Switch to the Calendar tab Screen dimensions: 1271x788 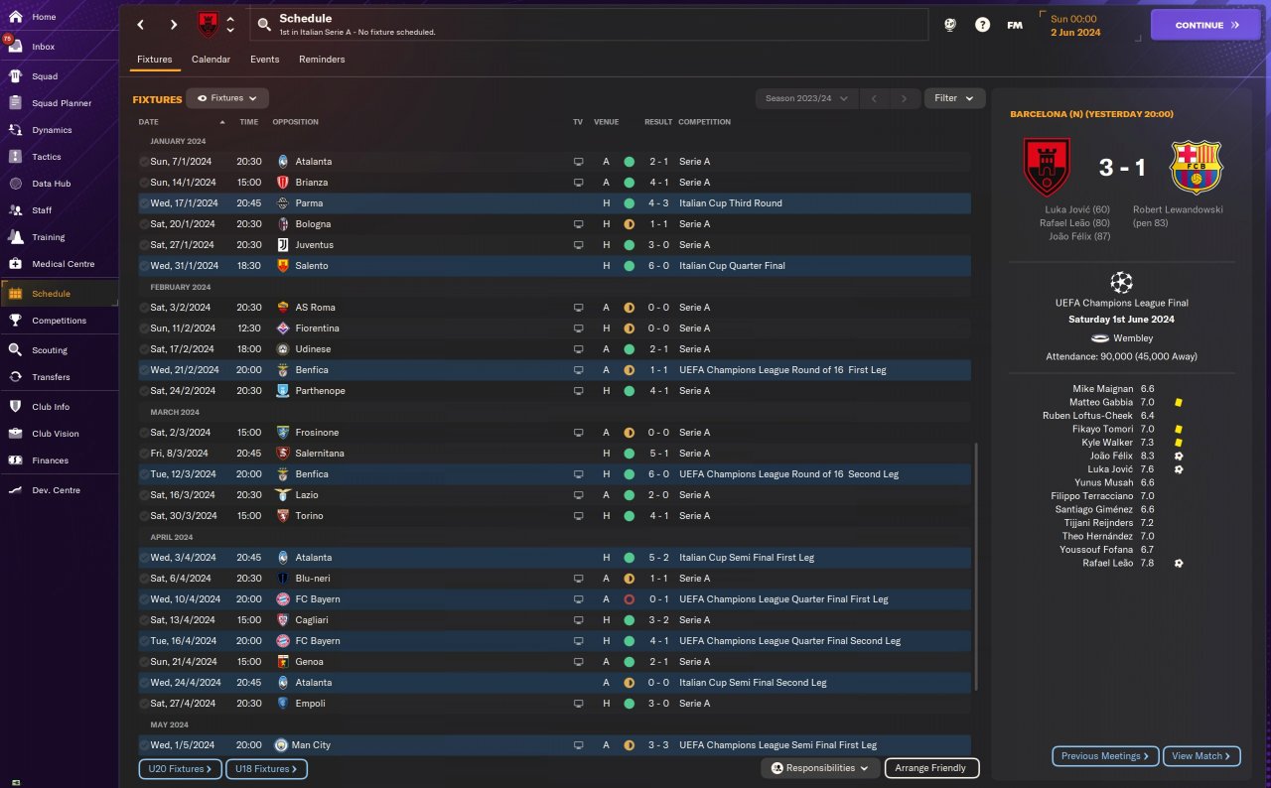point(211,60)
